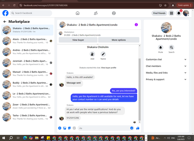194x141 pixels.
Task: Launch Microsoft Edge from the taskbar
Action: point(25,138)
